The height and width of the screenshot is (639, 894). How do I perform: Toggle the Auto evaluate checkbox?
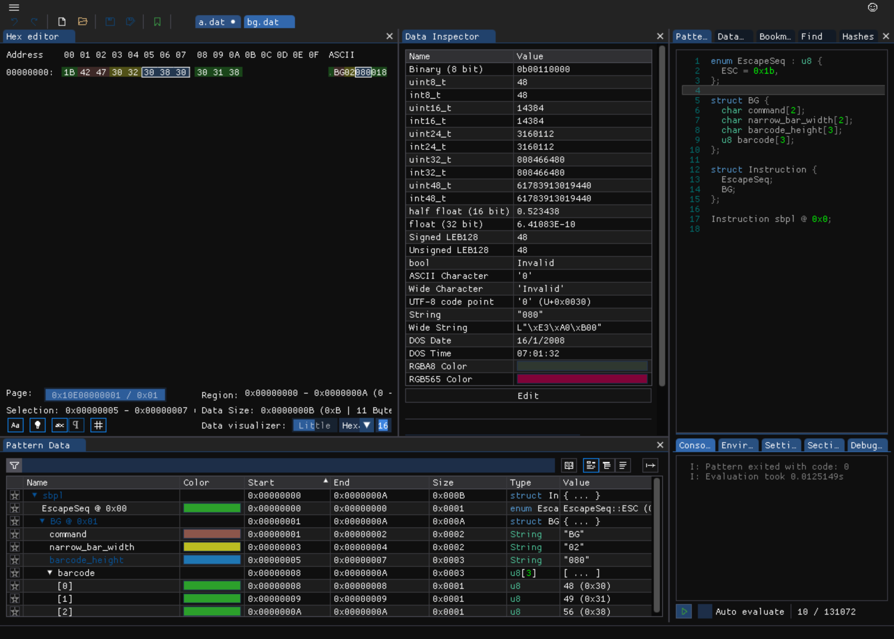704,612
